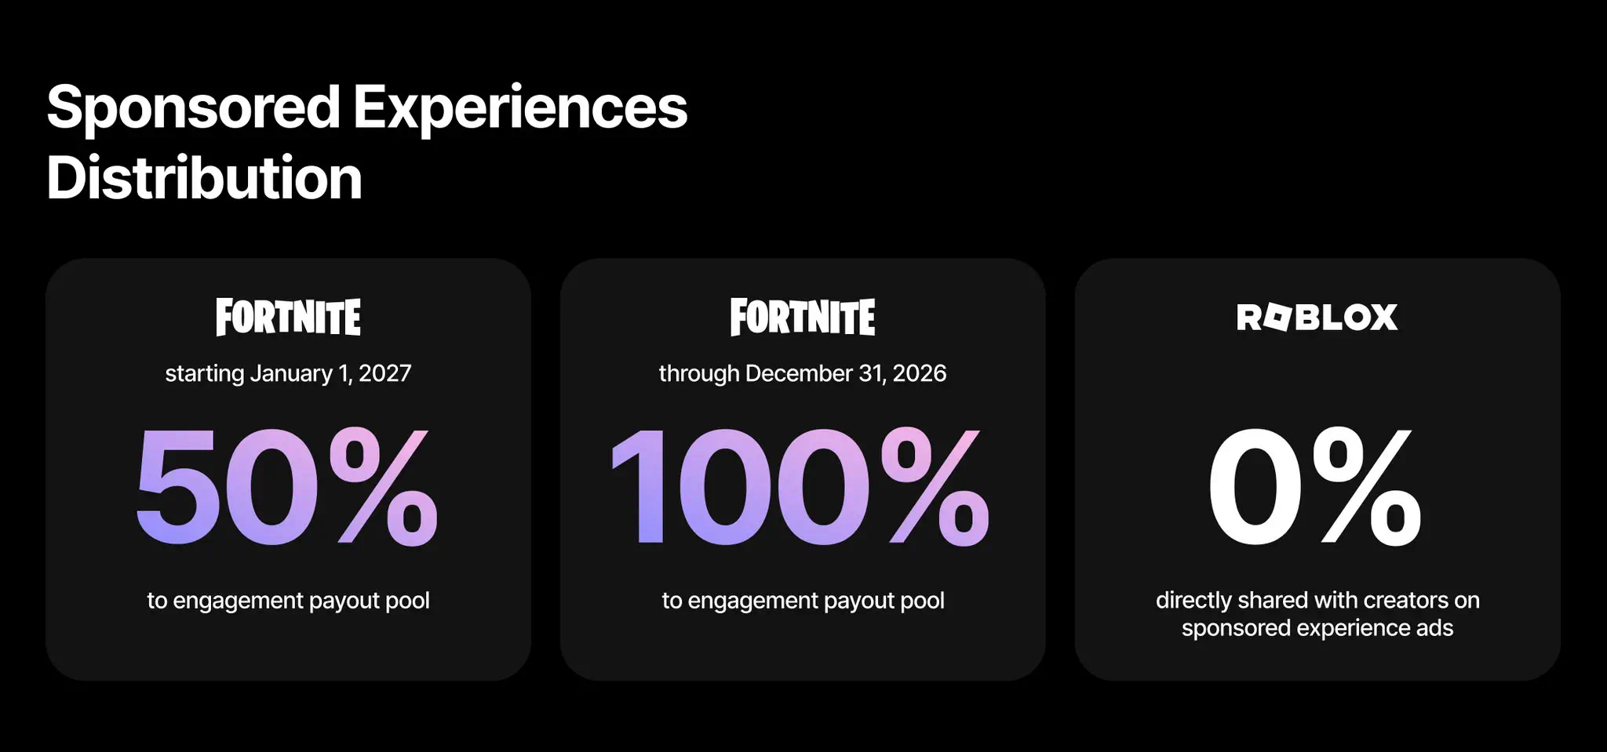Click the digit 0 in the 50% figure

271,487
